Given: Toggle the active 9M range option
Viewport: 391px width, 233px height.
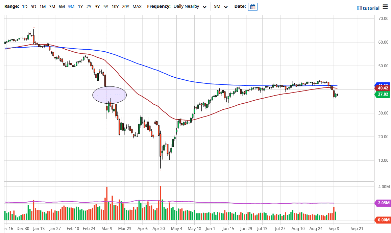Looking at the screenshot, I should point(71,6).
